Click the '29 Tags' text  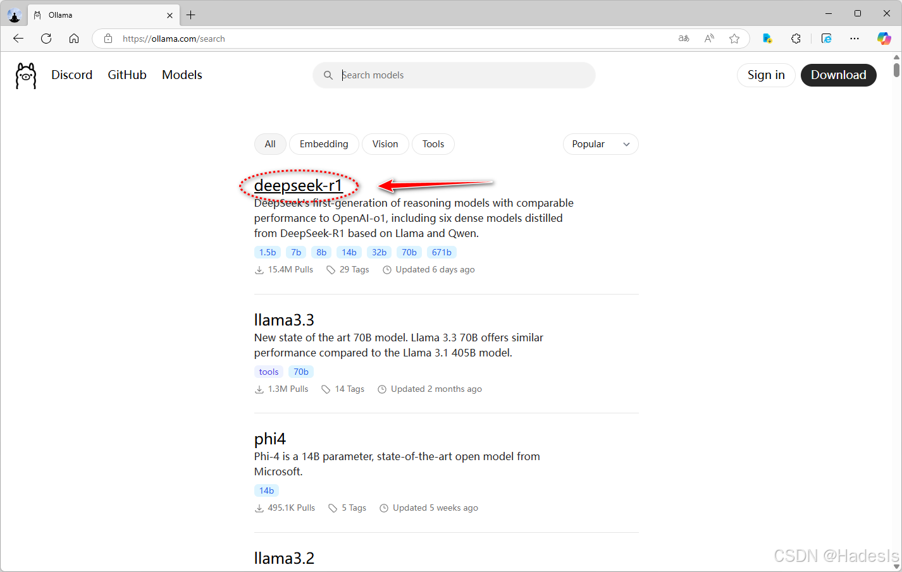point(354,269)
